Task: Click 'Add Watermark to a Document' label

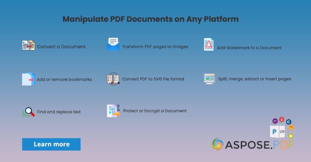Action: tap(249, 48)
